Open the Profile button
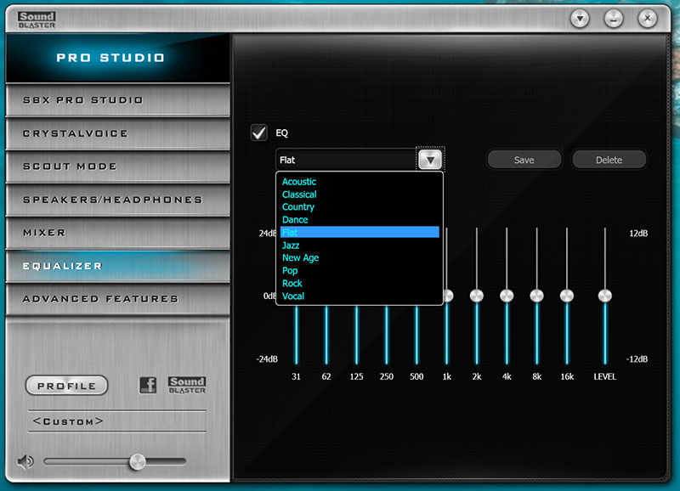 [x=66, y=386]
